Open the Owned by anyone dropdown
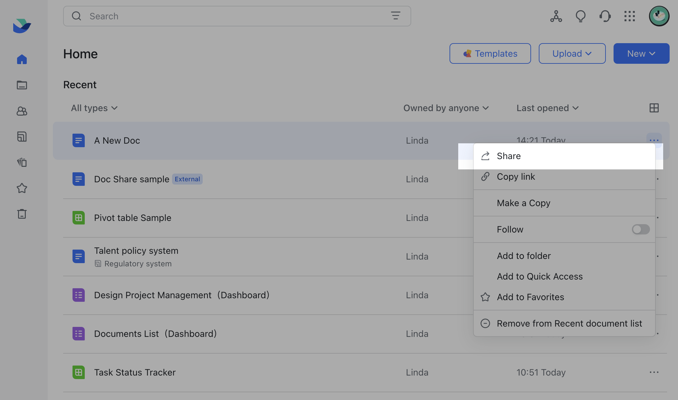The image size is (678, 400). click(x=446, y=108)
